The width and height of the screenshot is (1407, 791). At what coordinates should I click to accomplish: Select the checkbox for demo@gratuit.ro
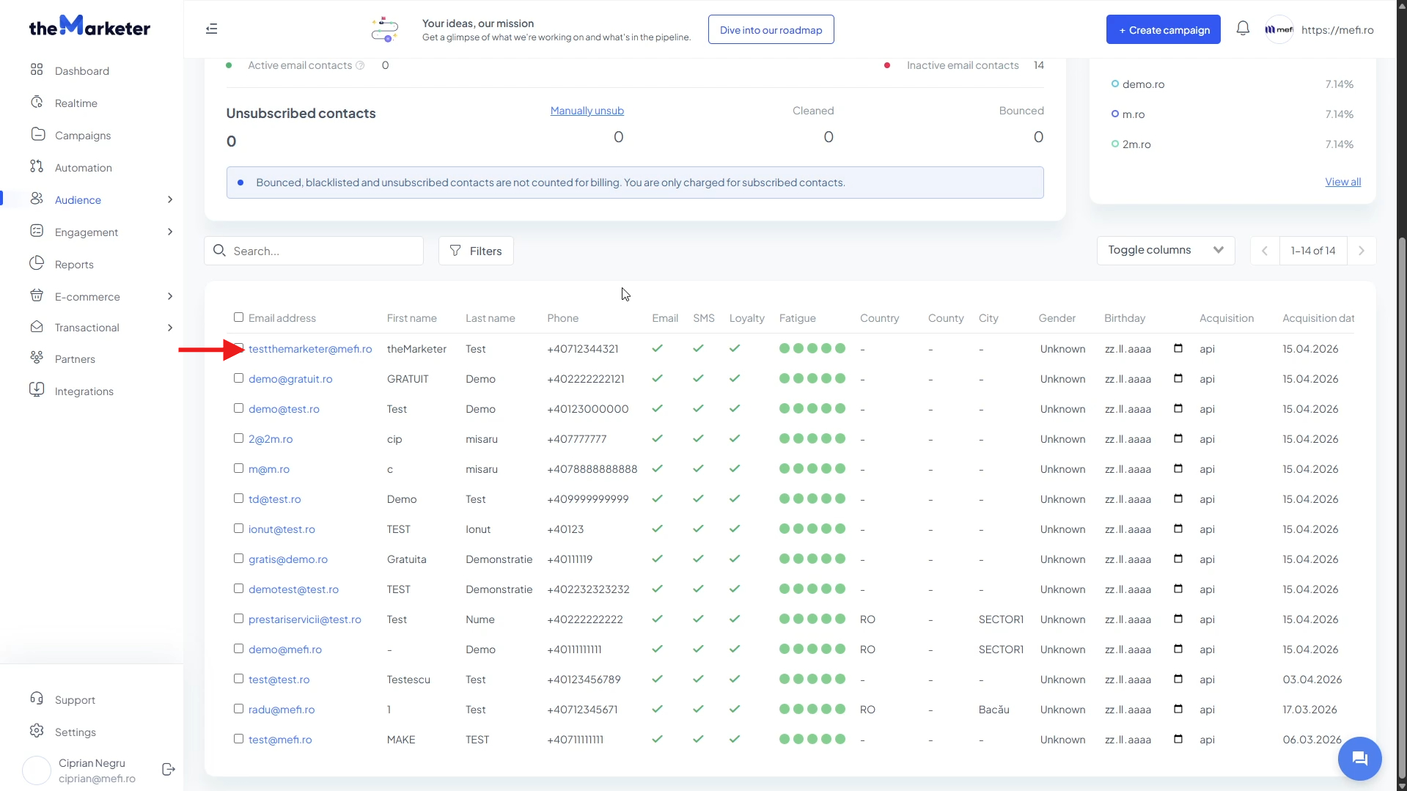238,378
